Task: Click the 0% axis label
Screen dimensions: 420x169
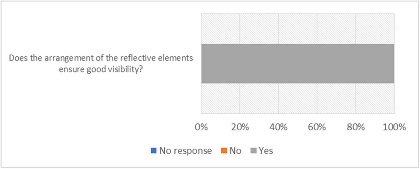Action: point(201,127)
